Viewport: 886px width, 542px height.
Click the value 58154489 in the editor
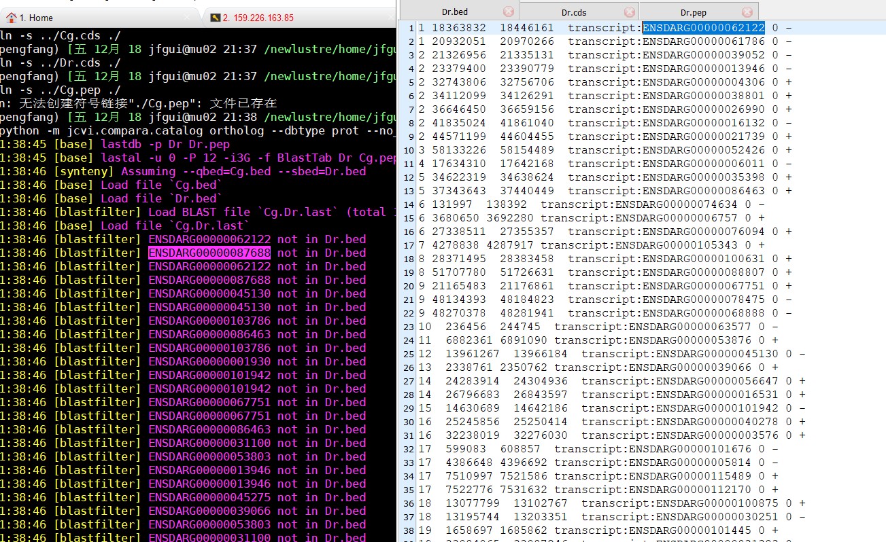(x=527, y=150)
